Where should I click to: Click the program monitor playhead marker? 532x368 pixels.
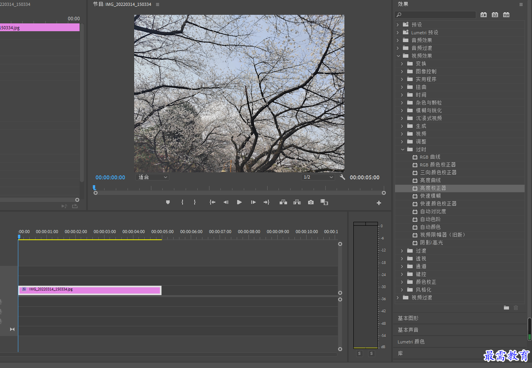tap(94, 188)
